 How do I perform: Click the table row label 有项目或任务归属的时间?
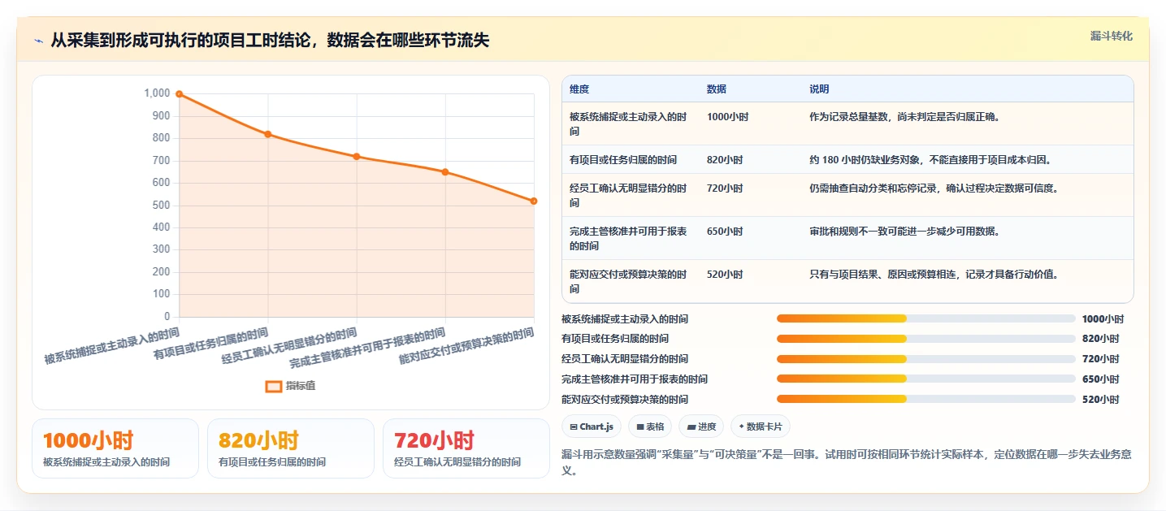(623, 160)
